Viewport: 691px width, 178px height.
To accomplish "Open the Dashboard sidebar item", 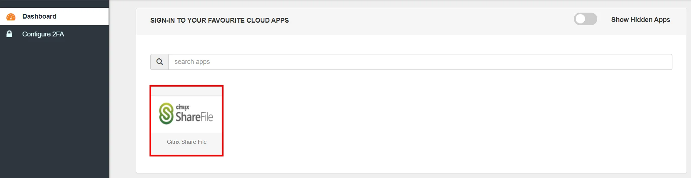I will pyautogui.click(x=54, y=16).
